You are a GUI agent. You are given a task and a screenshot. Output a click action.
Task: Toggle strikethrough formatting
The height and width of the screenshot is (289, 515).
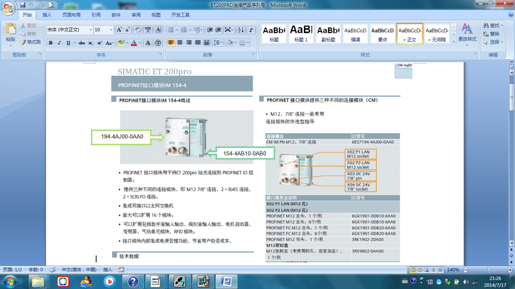click(x=82, y=43)
